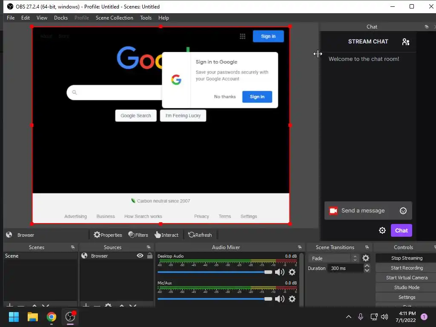Open the taskbar clock showing 4:11 PM
Viewport: 436px width, 327px height.
406,317
